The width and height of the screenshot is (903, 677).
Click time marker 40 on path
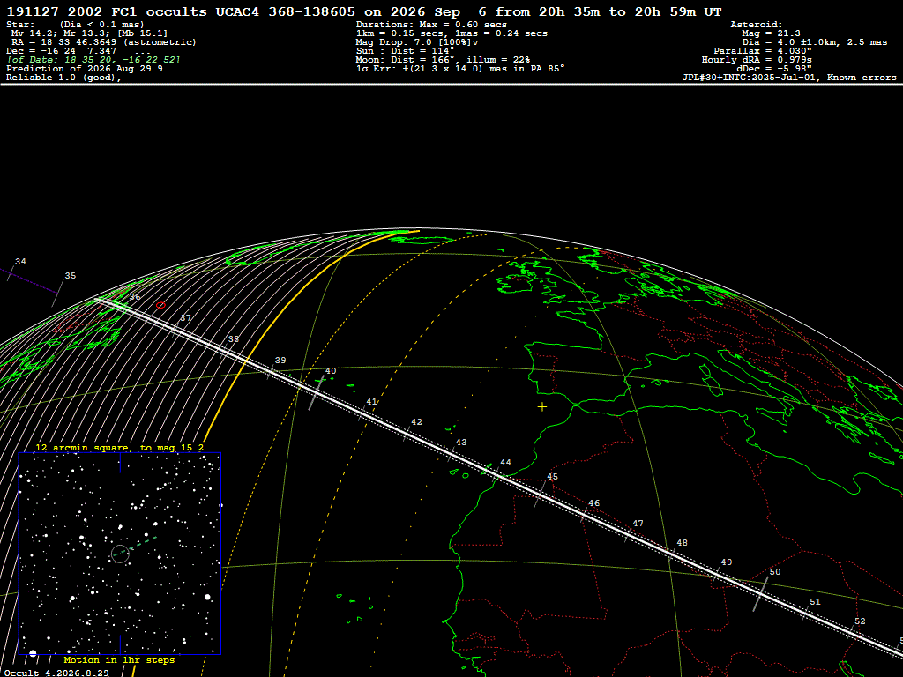point(316,393)
